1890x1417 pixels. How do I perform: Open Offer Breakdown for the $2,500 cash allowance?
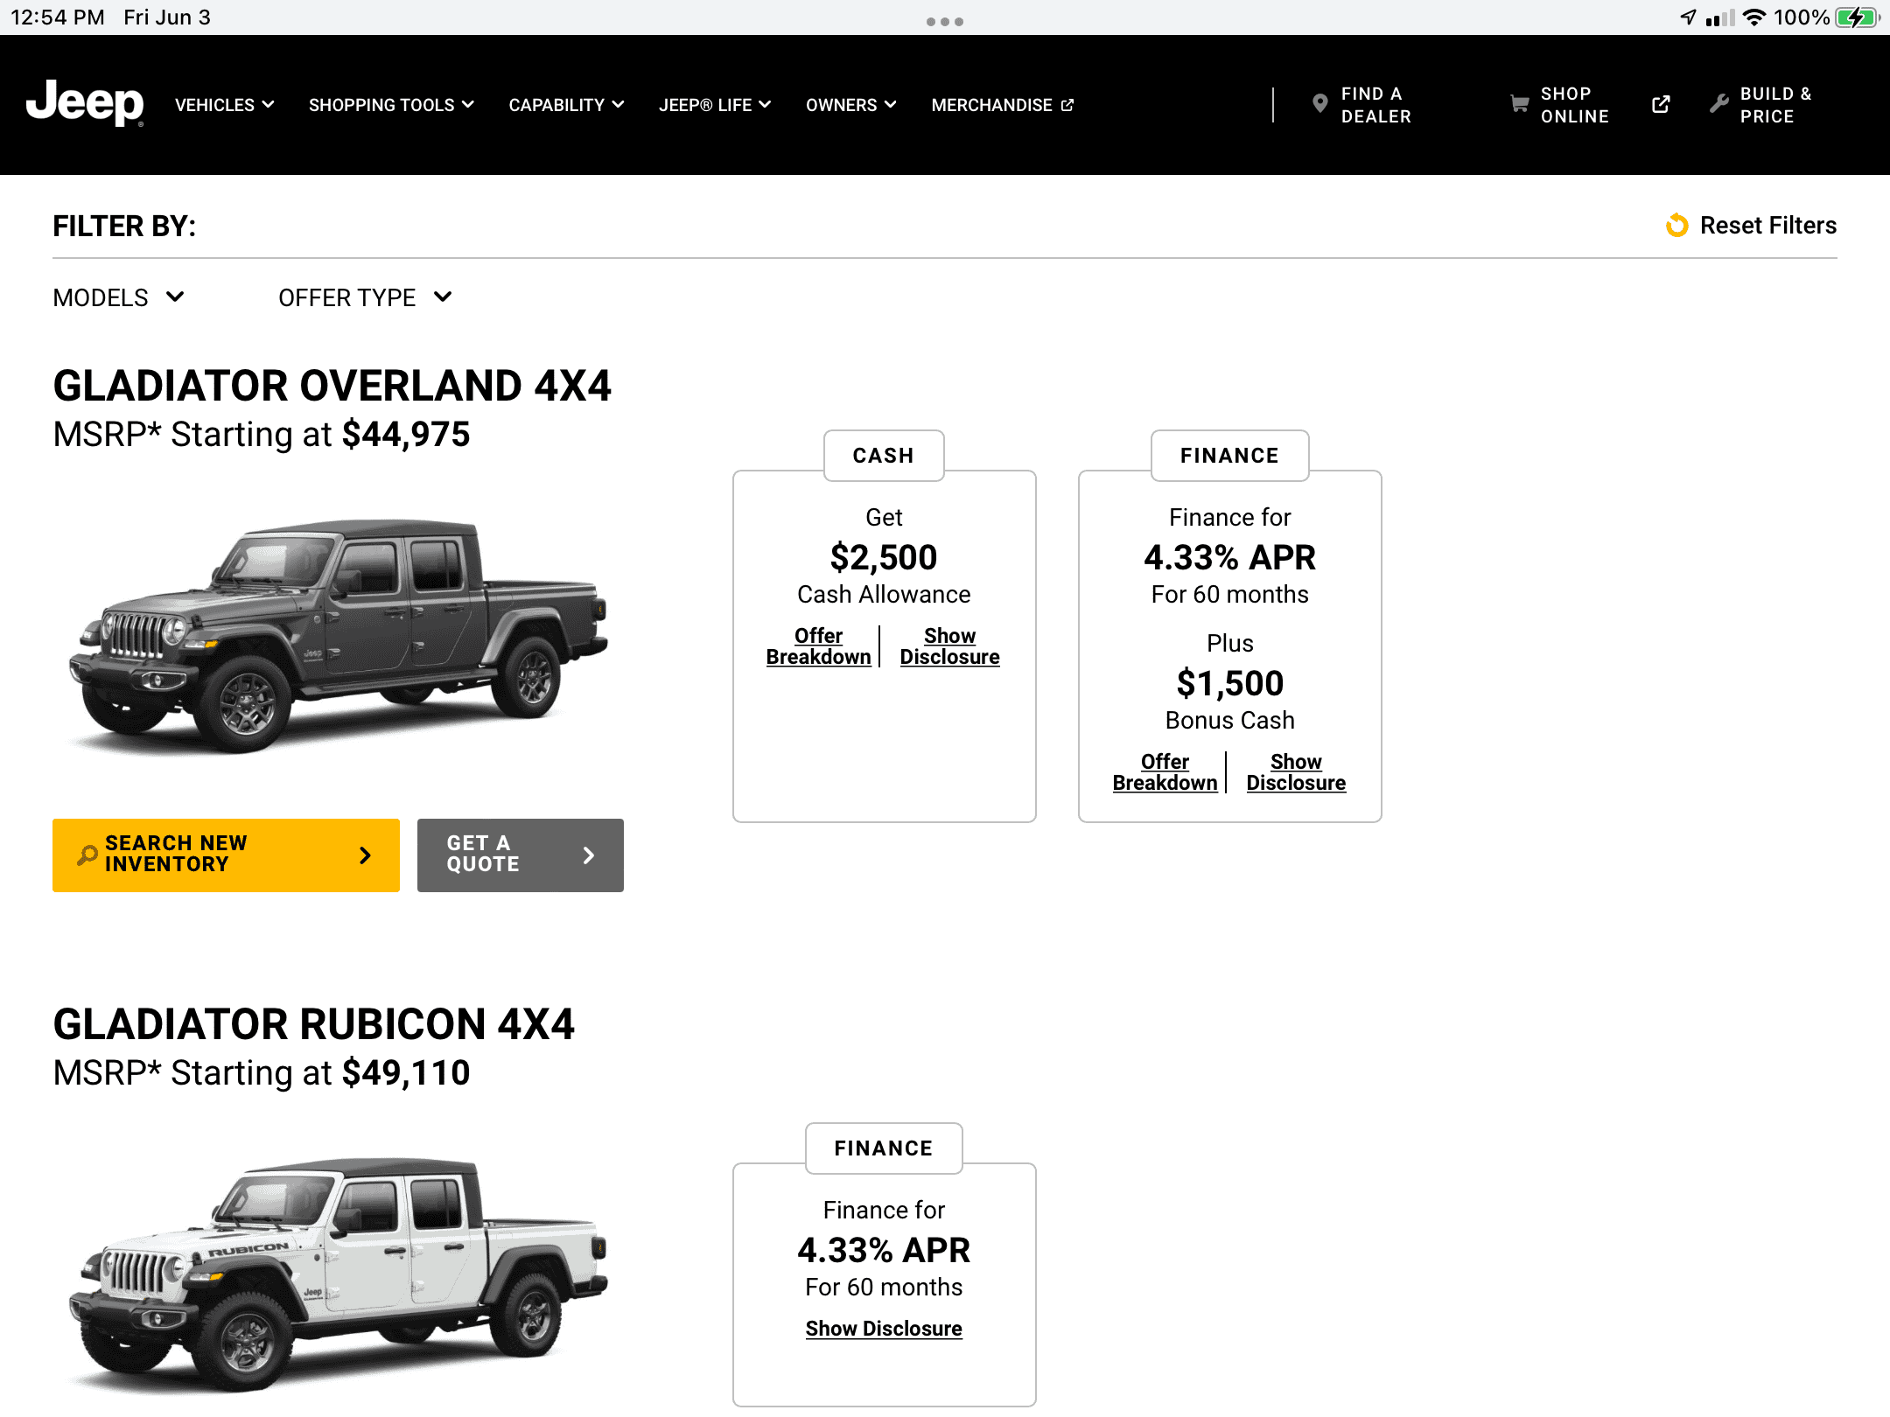(x=818, y=646)
